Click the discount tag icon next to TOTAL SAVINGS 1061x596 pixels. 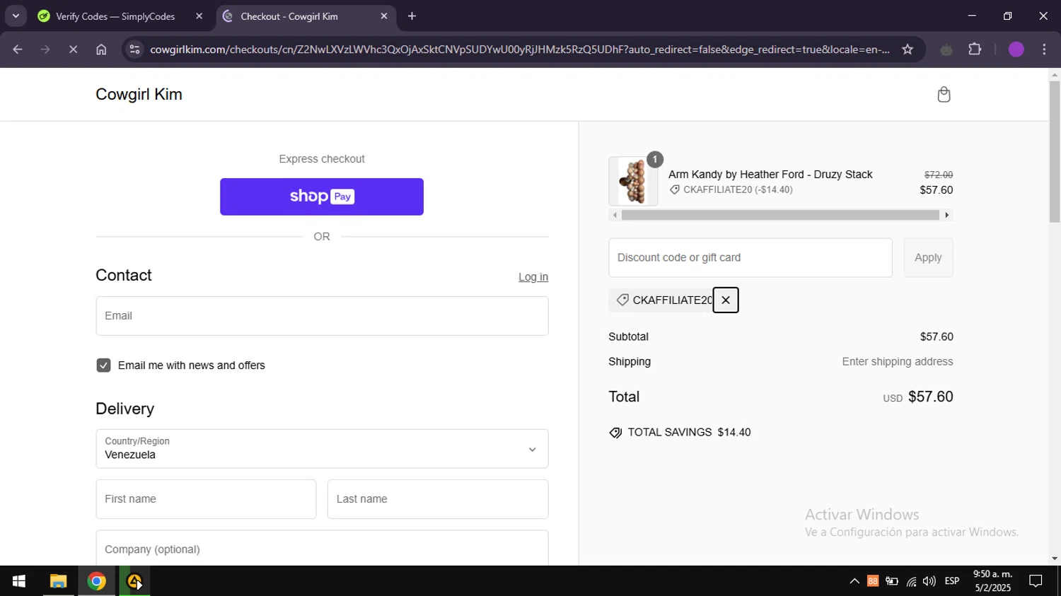[x=615, y=433]
